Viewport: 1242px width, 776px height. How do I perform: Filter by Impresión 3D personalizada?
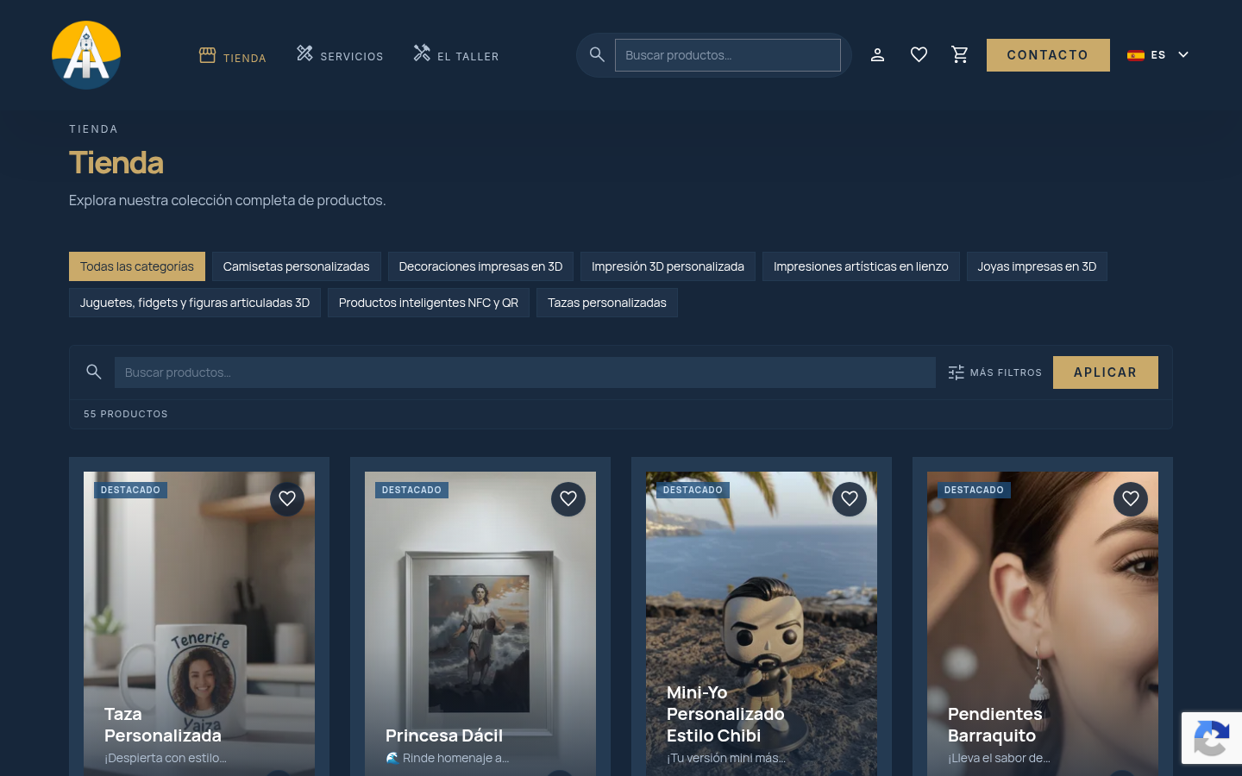click(x=668, y=266)
